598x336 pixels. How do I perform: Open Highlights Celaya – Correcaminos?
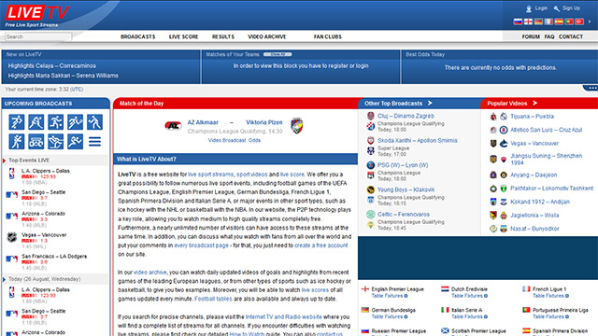pos(52,66)
